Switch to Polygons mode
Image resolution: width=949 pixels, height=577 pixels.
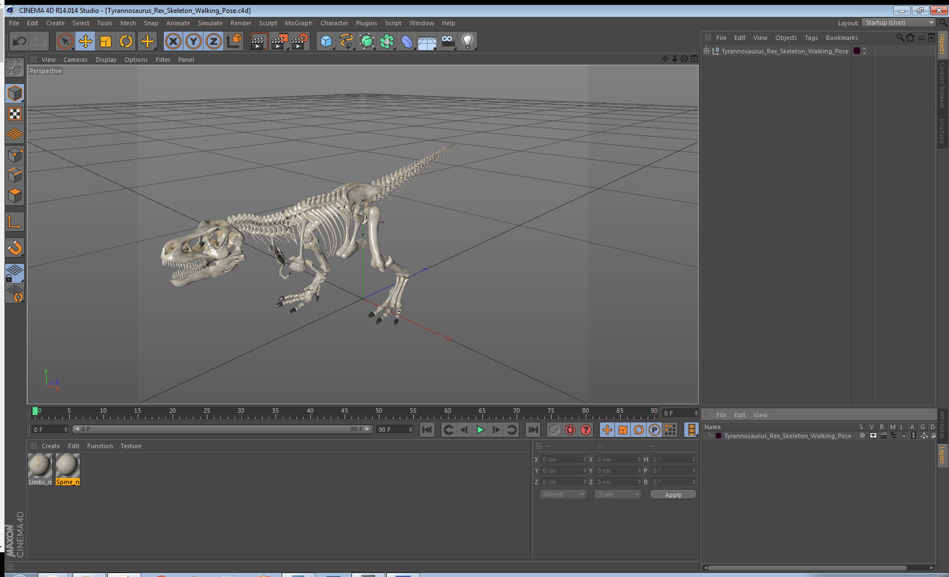point(15,196)
